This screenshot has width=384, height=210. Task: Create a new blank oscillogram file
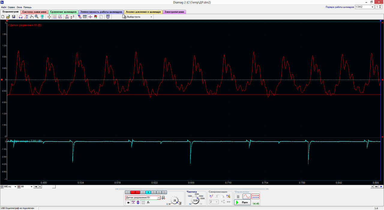pyautogui.click(x=3, y=17)
